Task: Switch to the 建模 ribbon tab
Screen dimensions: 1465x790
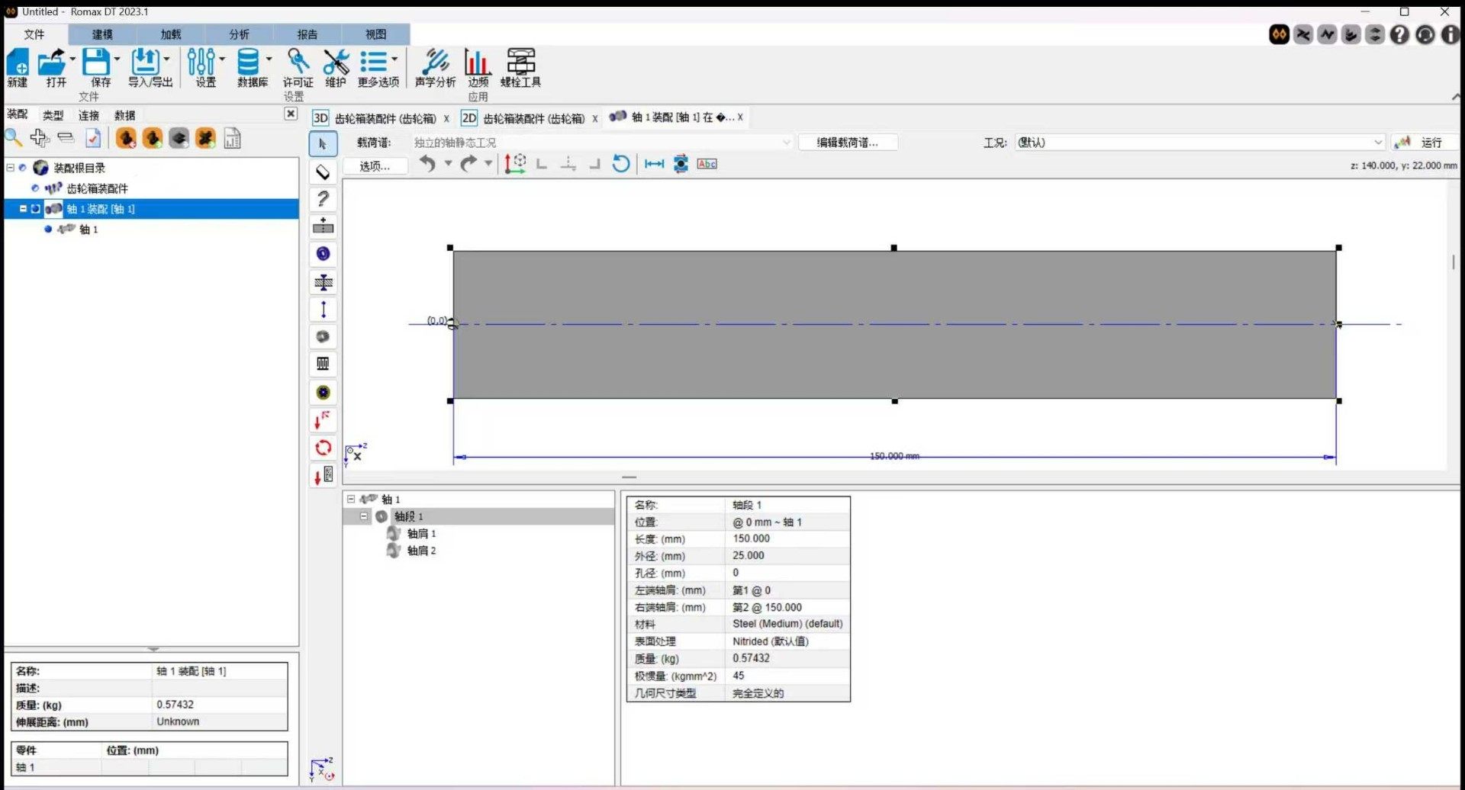Action: [x=102, y=34]
